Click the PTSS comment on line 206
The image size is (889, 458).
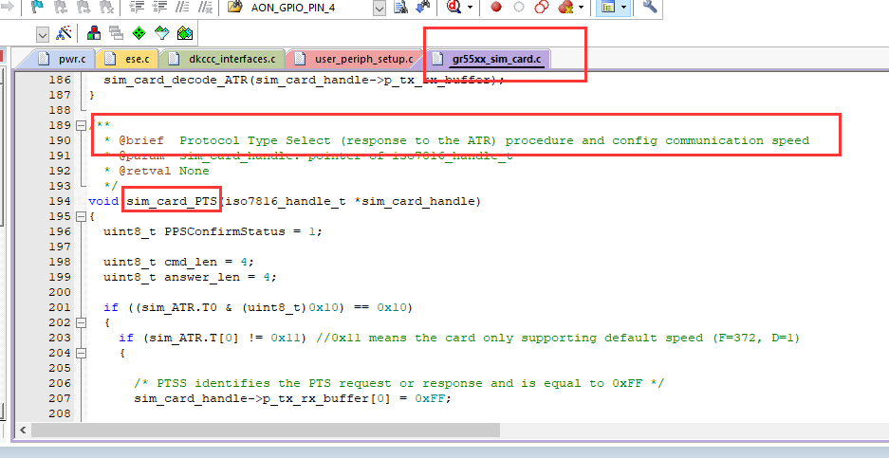point(399,383)
